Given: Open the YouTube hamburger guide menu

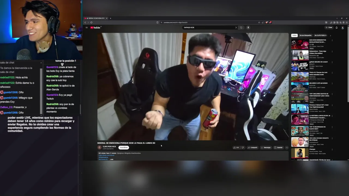Looking at the screenshot, I should click(86, 27).
